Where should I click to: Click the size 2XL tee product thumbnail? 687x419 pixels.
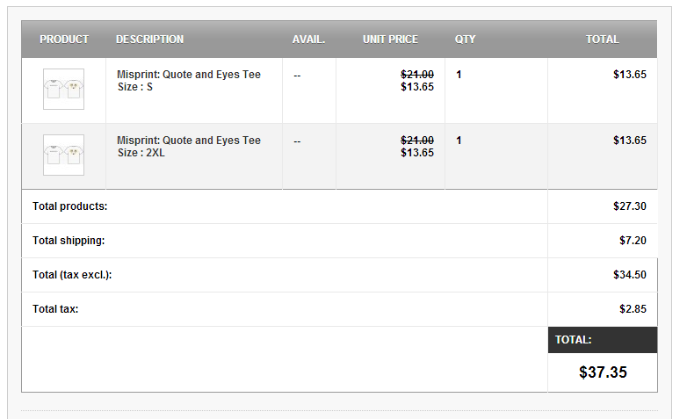pyautogui.click(x=63, y=155)
